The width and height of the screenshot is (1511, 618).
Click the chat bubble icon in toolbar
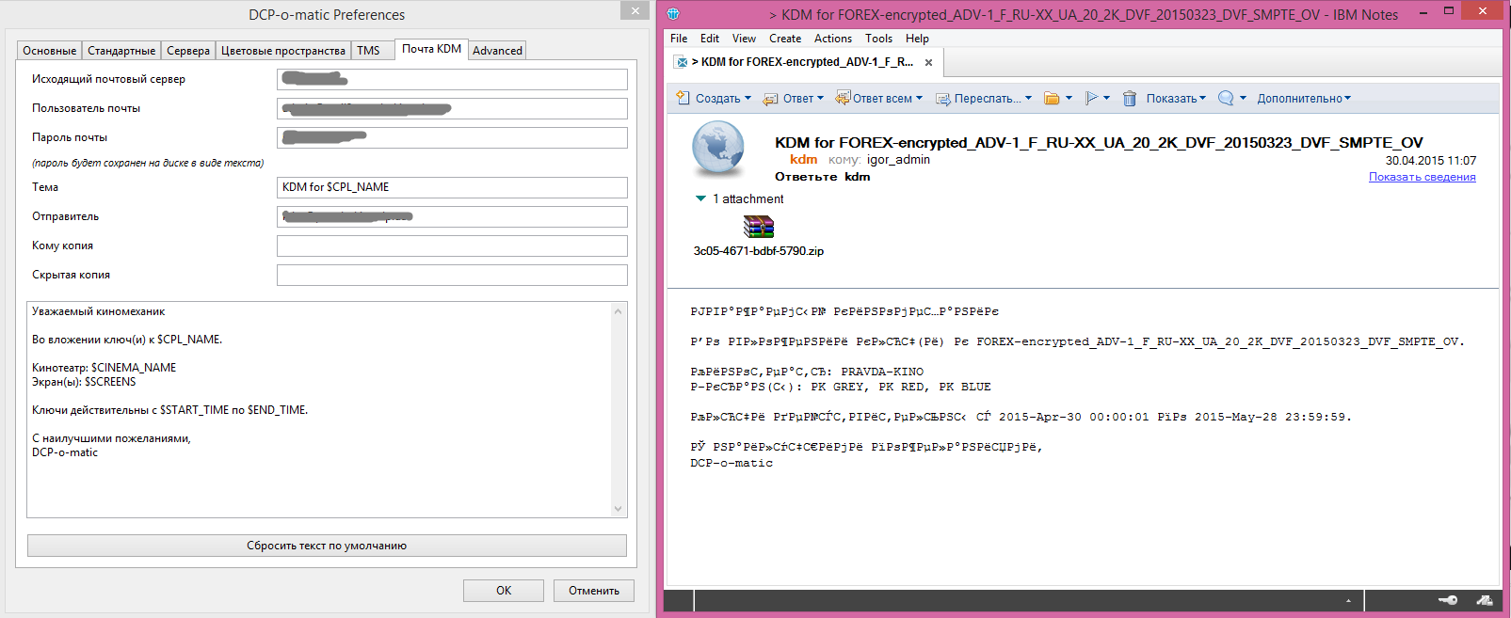tap(1225, 99)
